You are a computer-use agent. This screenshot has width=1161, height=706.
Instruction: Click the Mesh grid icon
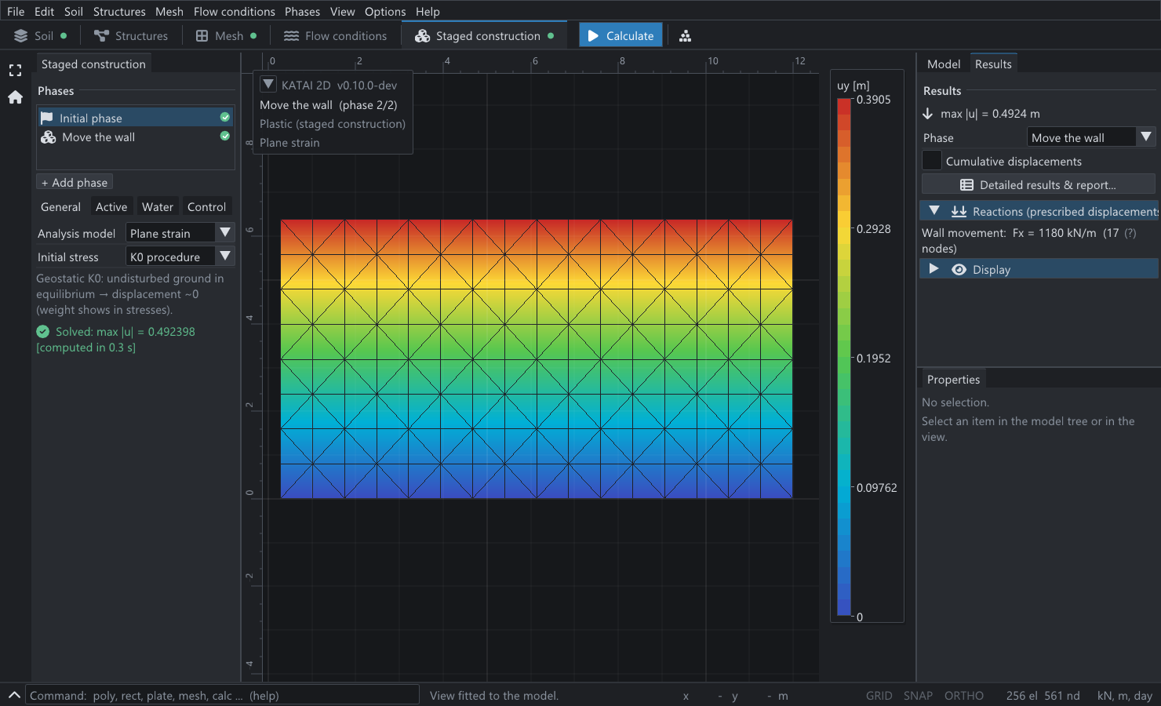pyautogui.click(x=202, y=36)
